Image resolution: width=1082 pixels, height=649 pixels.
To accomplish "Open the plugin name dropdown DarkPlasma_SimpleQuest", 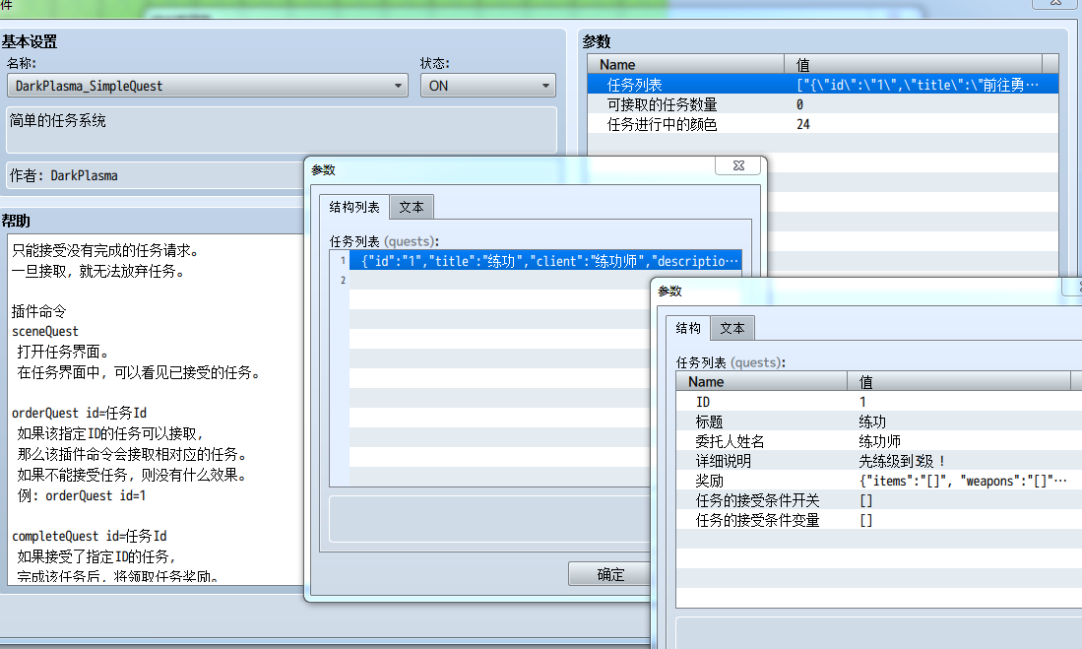I will [x=207, y=86].
